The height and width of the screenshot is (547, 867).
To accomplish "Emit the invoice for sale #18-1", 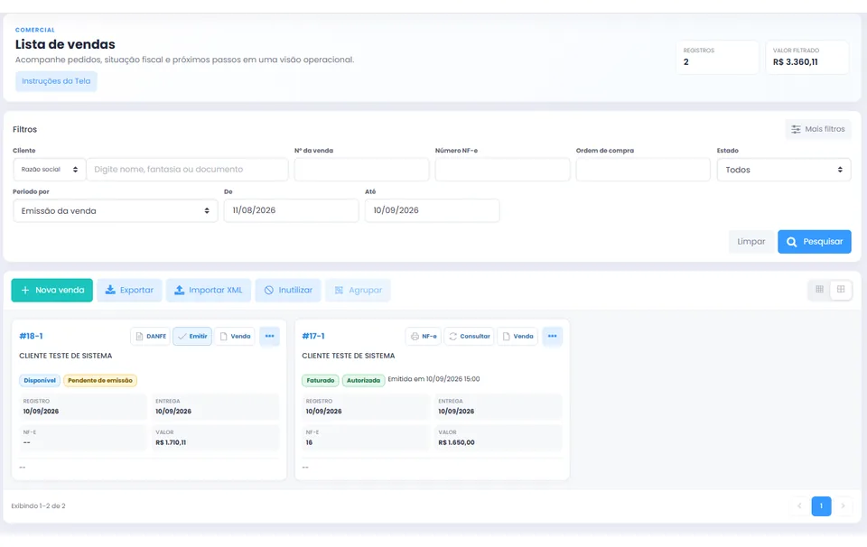I will pyautogui.click(x=192, y=336).
